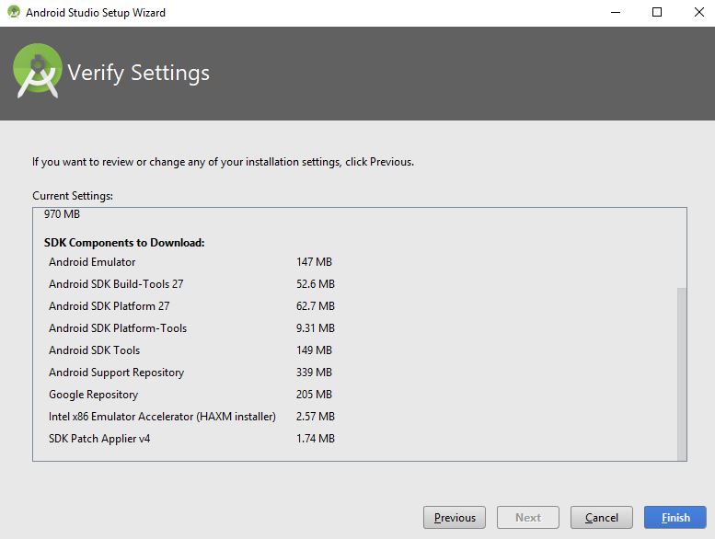This screenshot has height=539, width=715.
Task: Click the 149 MB size value
Action: (314, 350)
